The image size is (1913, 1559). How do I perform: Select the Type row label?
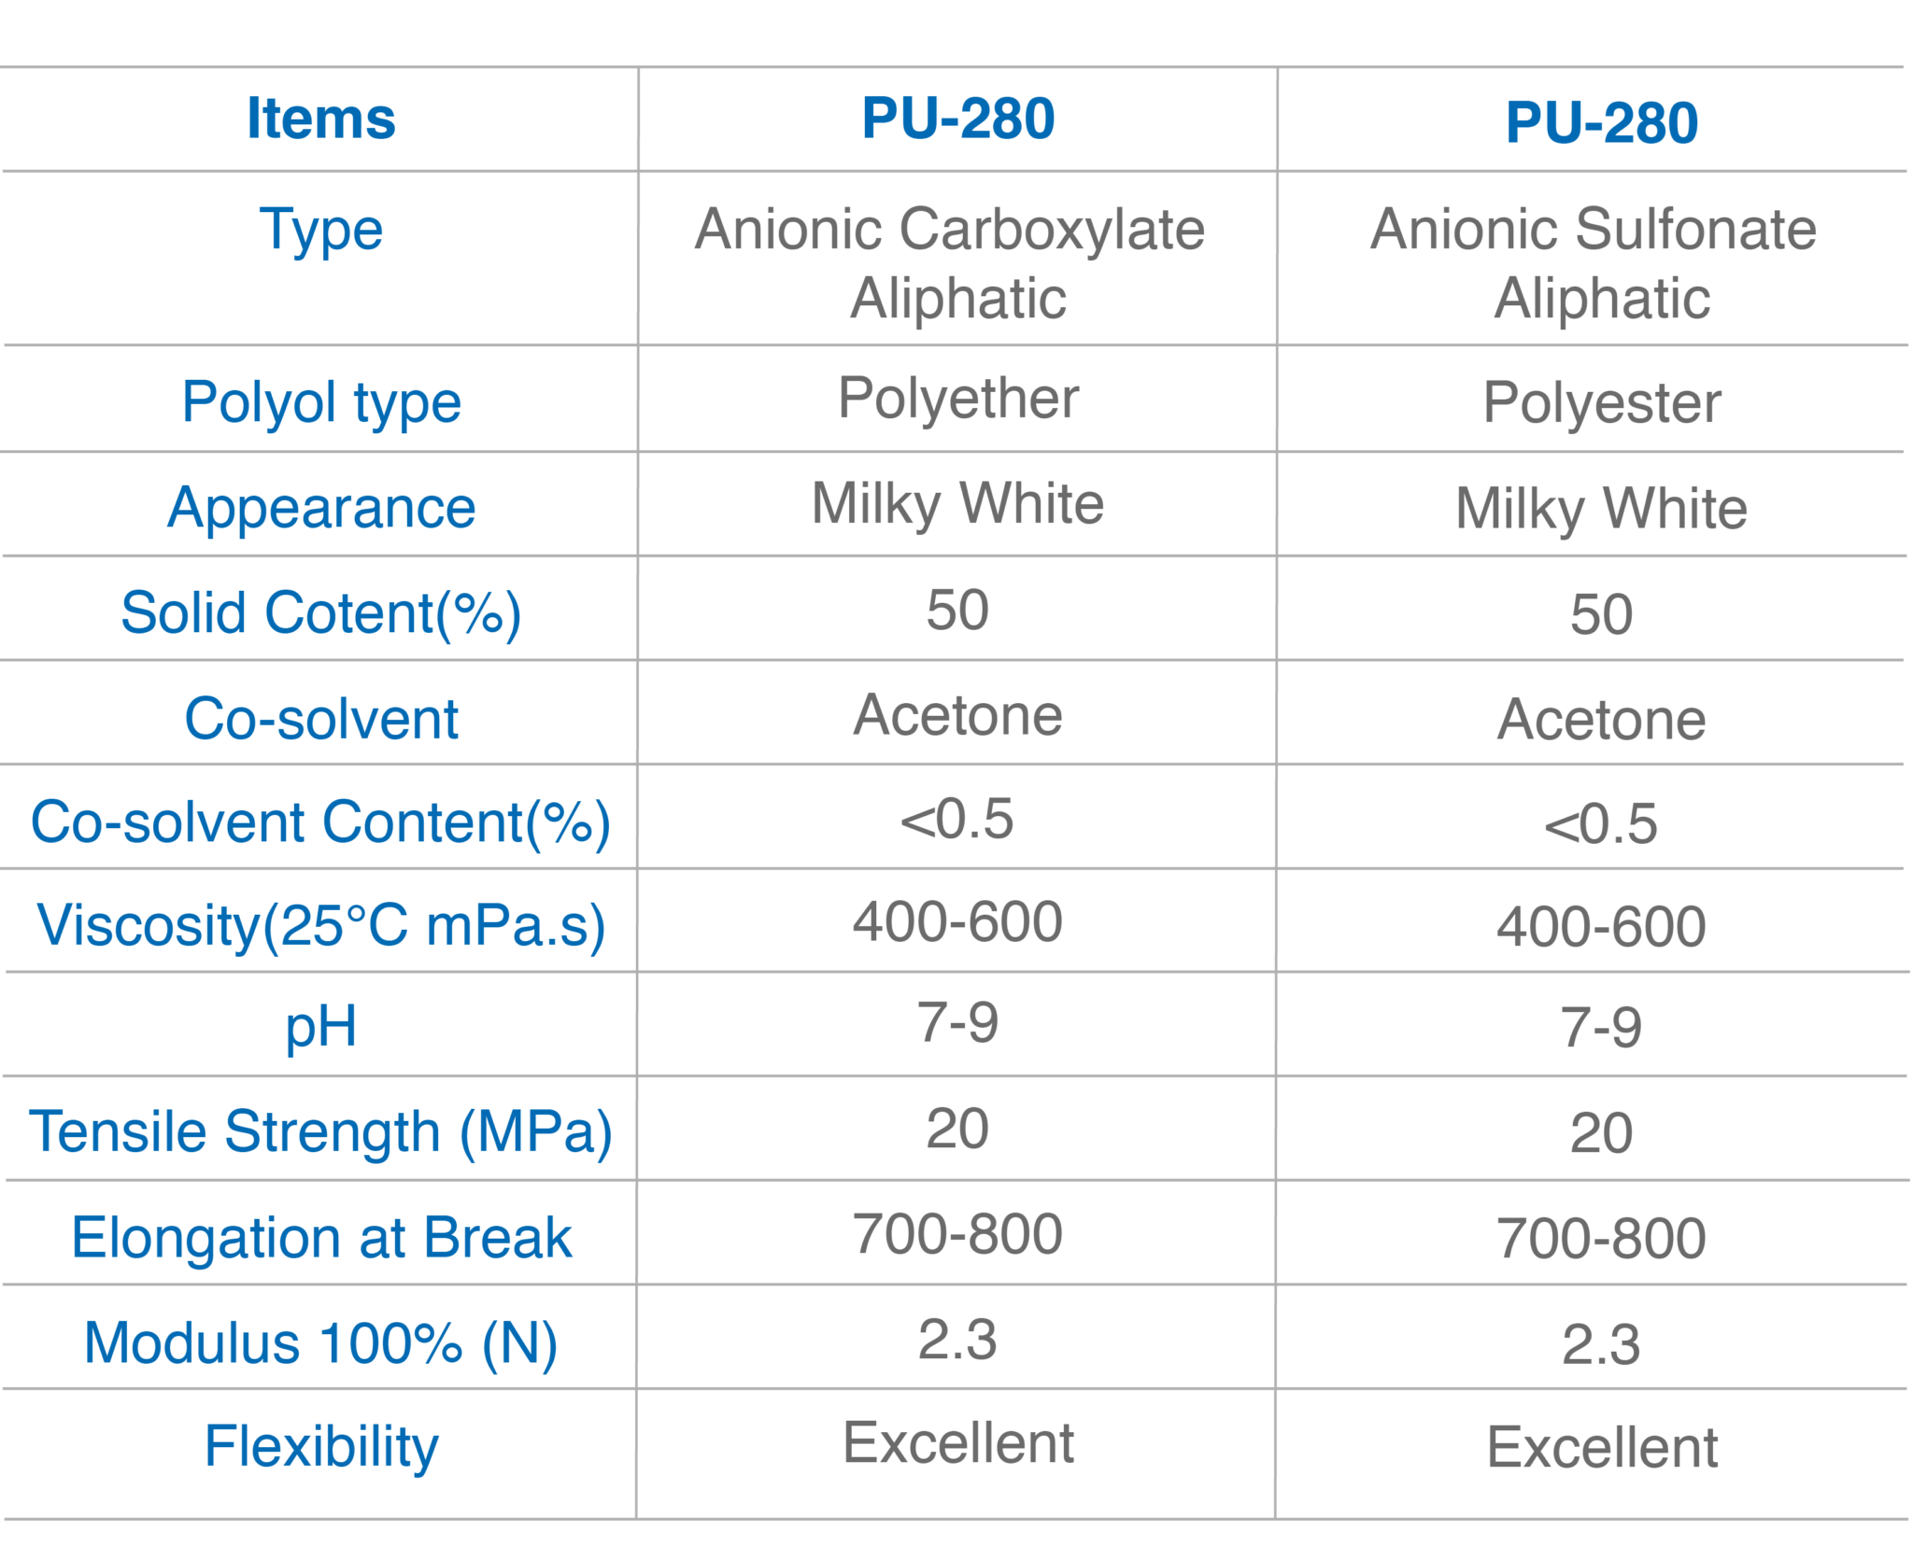[x=320, y=230]
